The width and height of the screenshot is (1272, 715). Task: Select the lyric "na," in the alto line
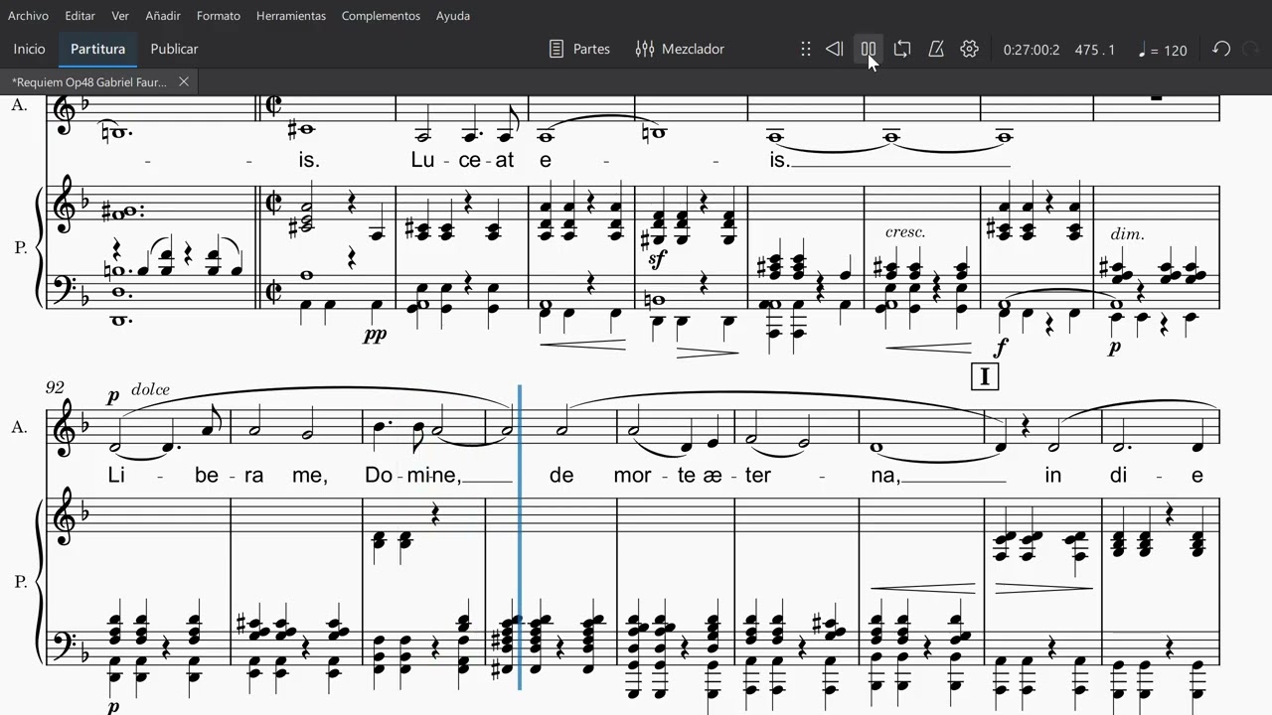[x=884, y=476]
